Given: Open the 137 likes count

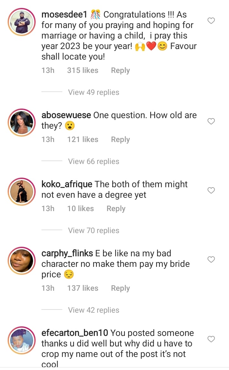Looking at the screenshot, I should point(82,288).
